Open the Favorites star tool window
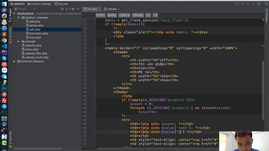The image size is (269, 151). click(x=10, y=139)
